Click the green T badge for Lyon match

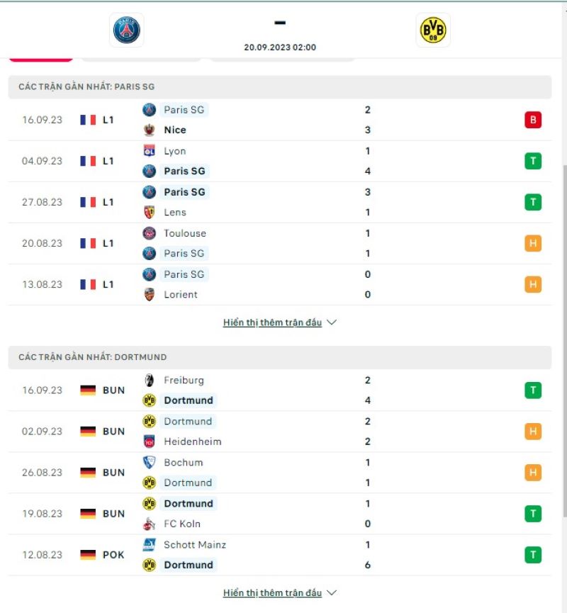pos(532,161)
